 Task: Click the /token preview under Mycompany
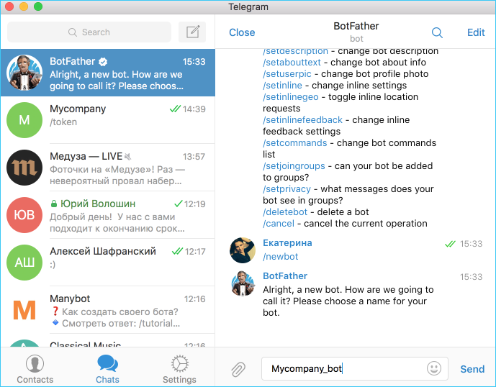point(63,122)
